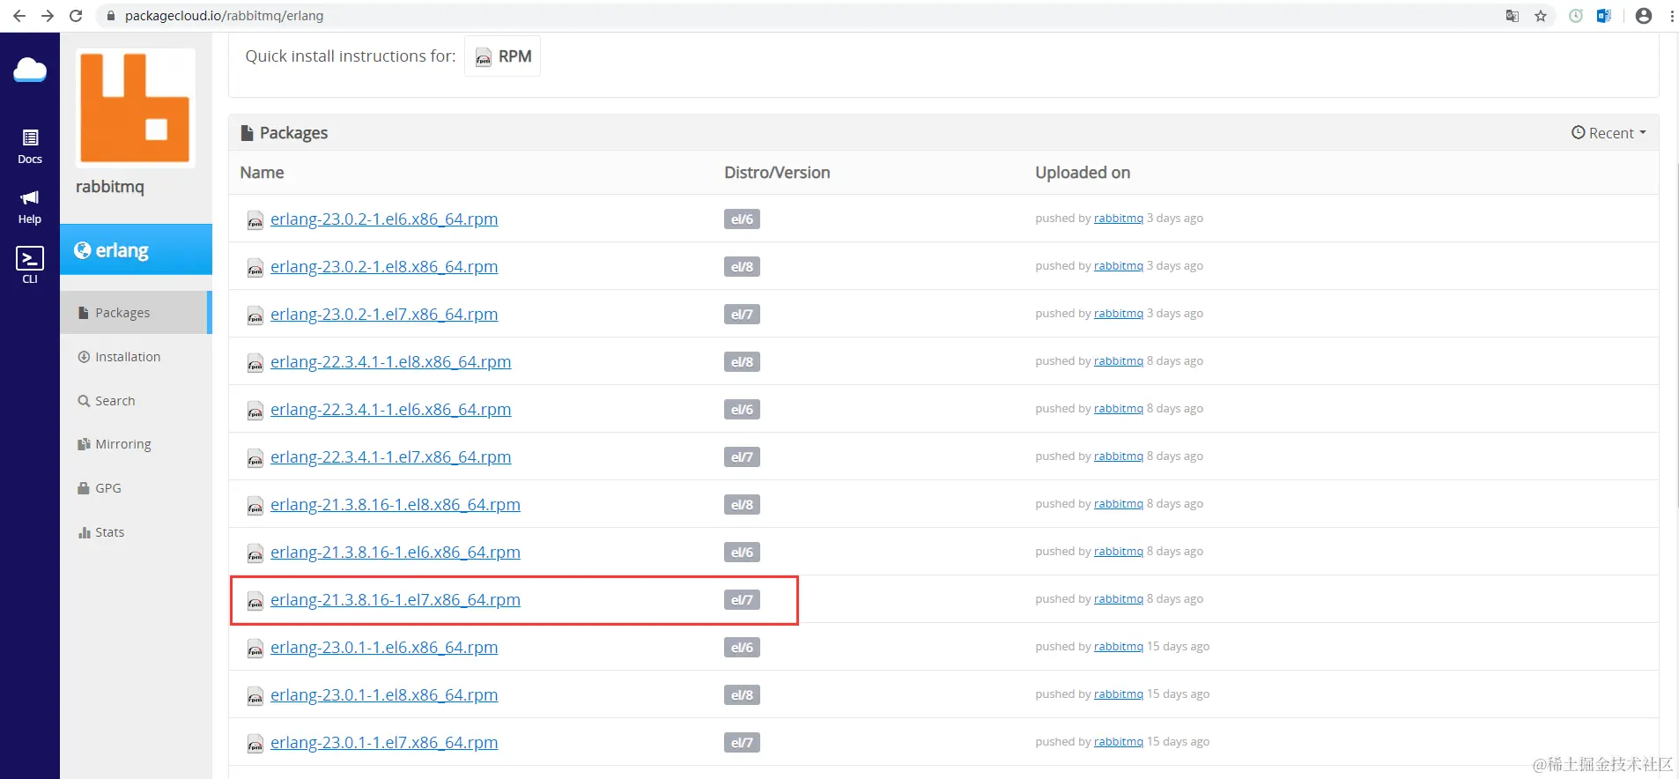This screenshot has width=1679, height=779.
Task: Click rabbitmq uploader link on erlang-22.3.4.1-1.el7 row
Action: click(1119, 456)
